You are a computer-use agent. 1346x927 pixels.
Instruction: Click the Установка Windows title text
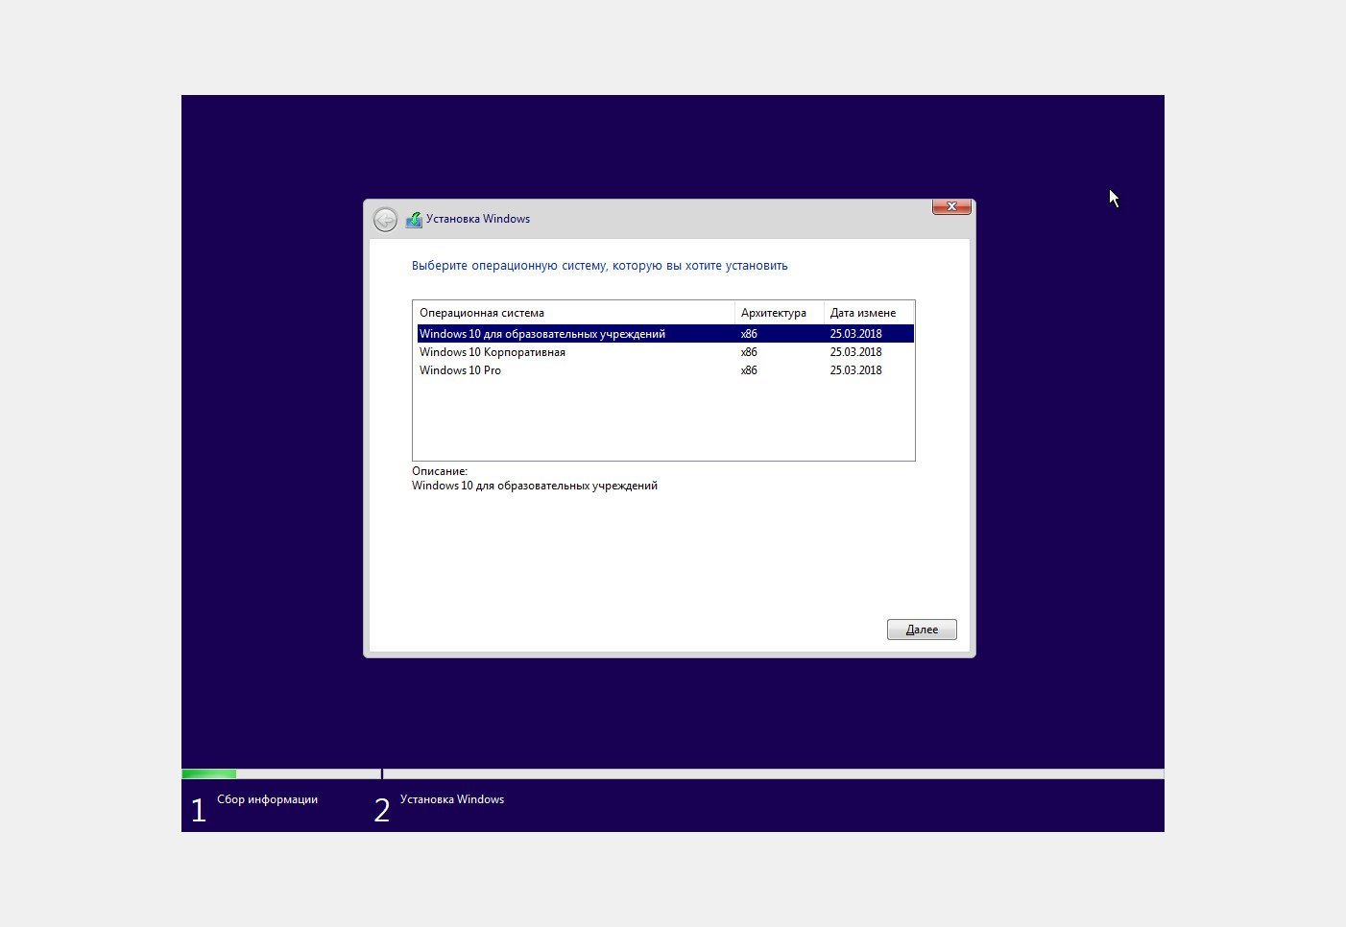pos(478,219)
